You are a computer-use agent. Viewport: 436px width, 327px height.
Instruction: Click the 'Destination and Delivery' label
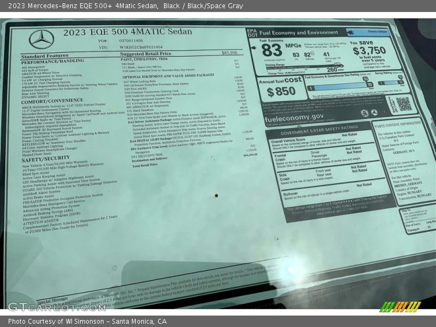(x=149, y=160)
